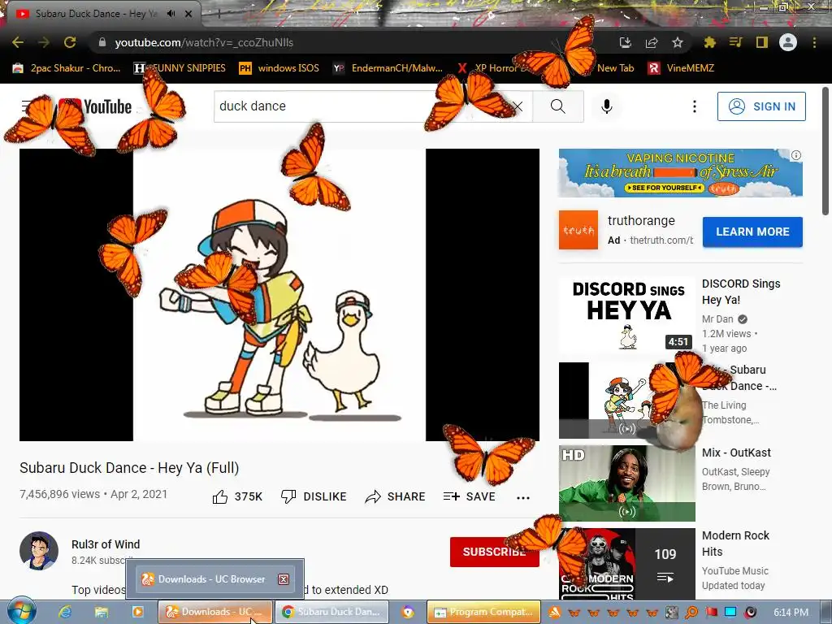Open the Rul3r of Wind channel name
The image size is (832, 624).
click(106, 544)
